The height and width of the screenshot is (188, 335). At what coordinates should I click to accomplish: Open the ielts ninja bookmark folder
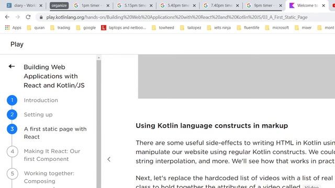point(219,28)
